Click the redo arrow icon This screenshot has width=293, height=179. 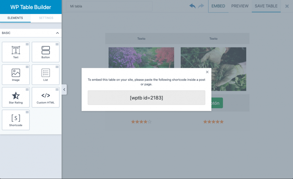point(201,6)
